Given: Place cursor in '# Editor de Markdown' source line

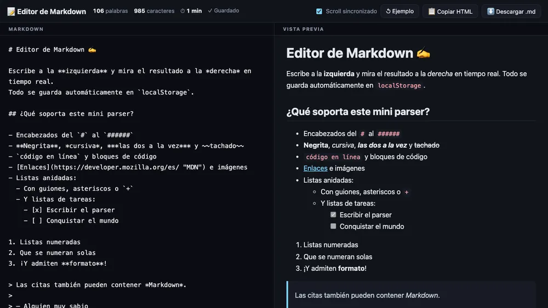Looking at the screenshot, I should (52, 50).
